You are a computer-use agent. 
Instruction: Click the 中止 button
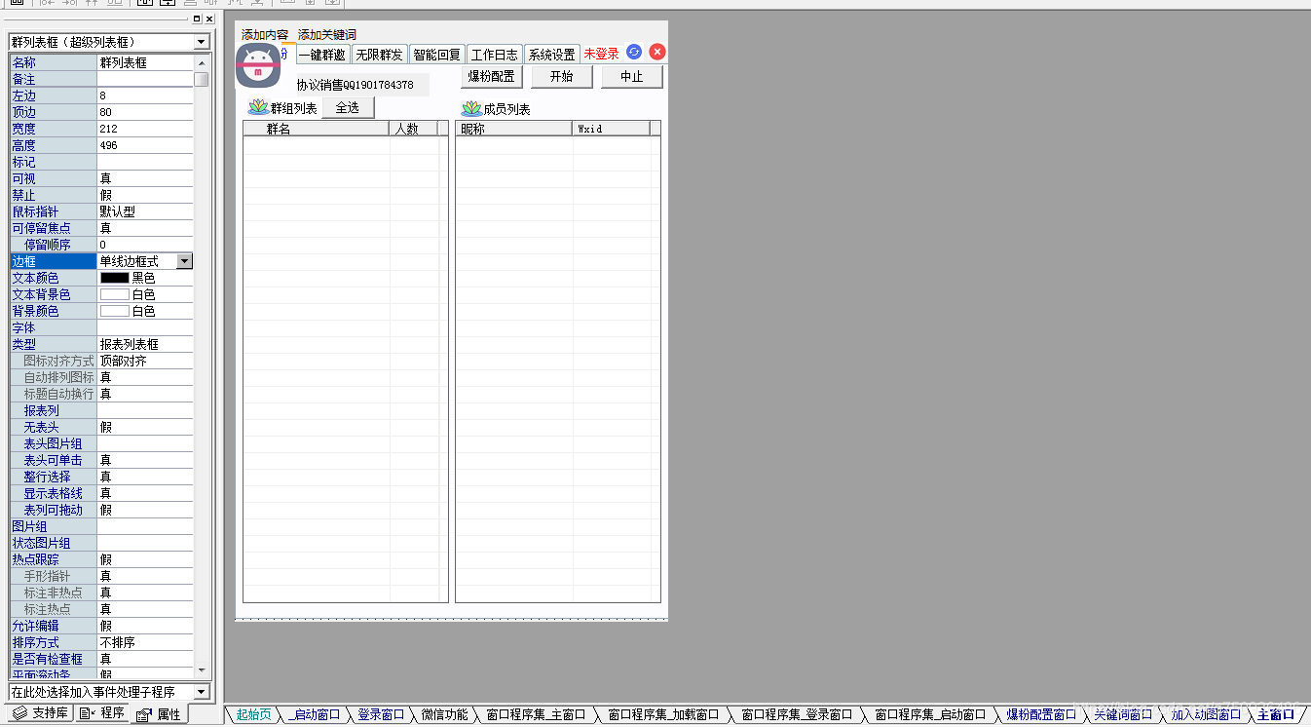coord(632,76)
